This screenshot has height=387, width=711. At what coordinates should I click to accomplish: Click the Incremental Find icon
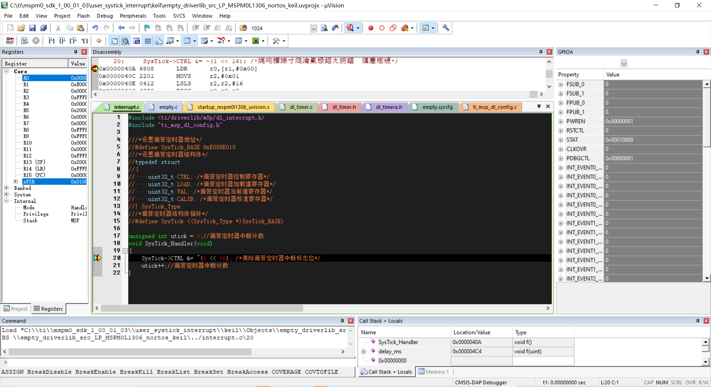click(x=335, y=28)
